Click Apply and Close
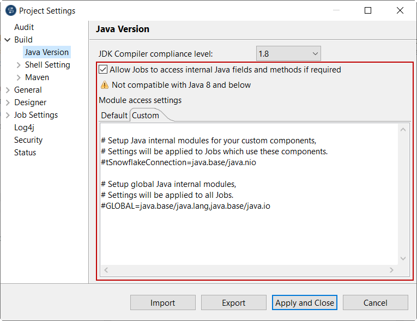This screenshot has height=321, width=417. point(305,303)
